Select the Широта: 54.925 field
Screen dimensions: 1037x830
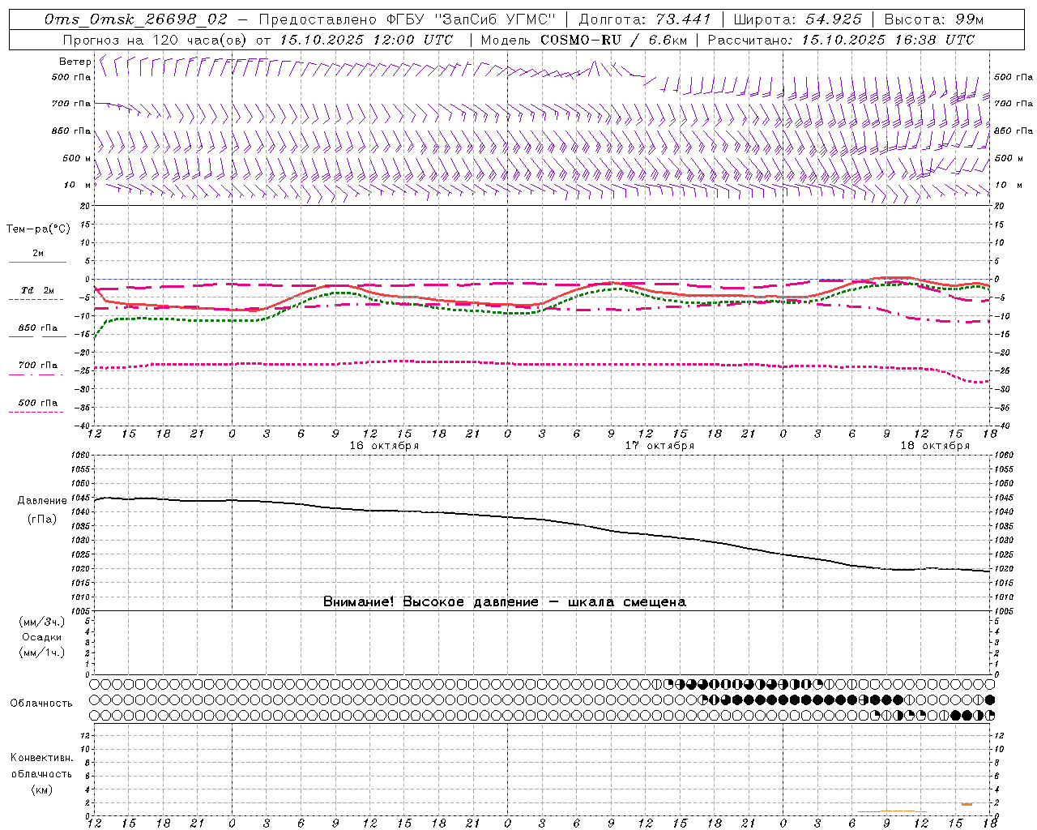tap(797, 19)
